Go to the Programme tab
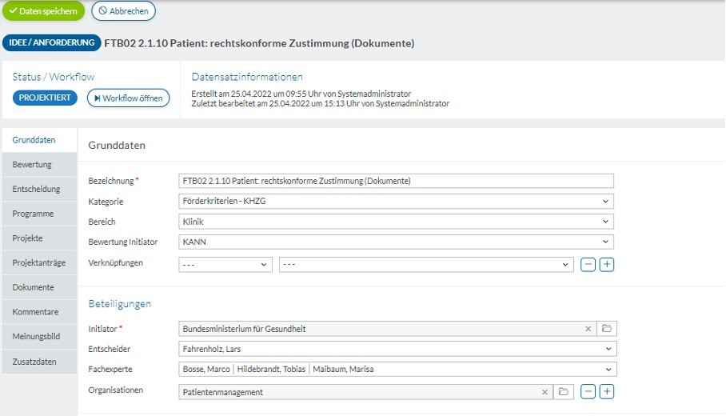The width and height of the screenshot is (726, 416). click(39, 214)
